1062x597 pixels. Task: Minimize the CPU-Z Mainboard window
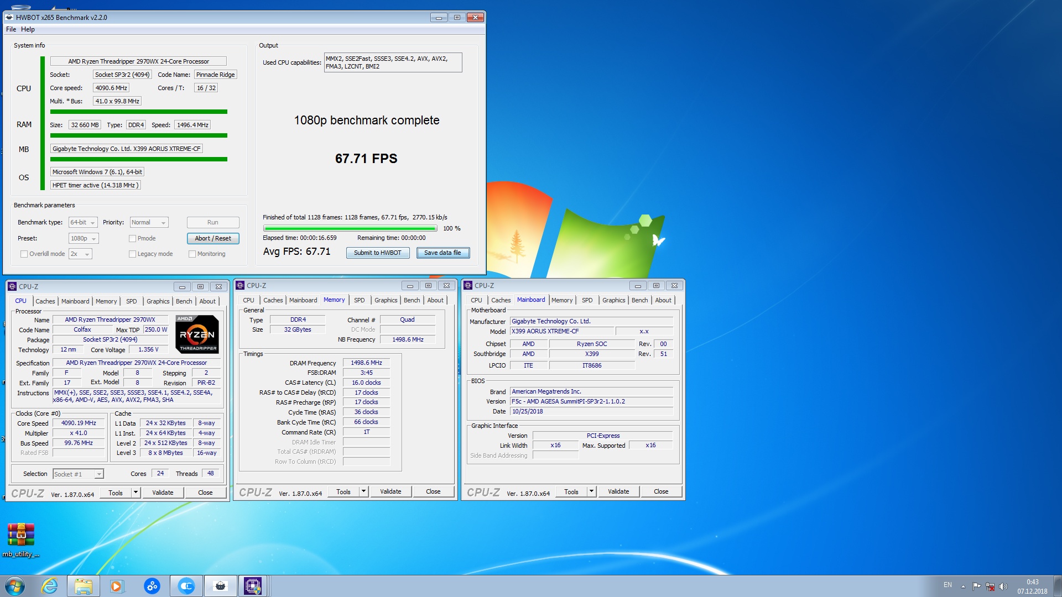(x=638, y=286)
